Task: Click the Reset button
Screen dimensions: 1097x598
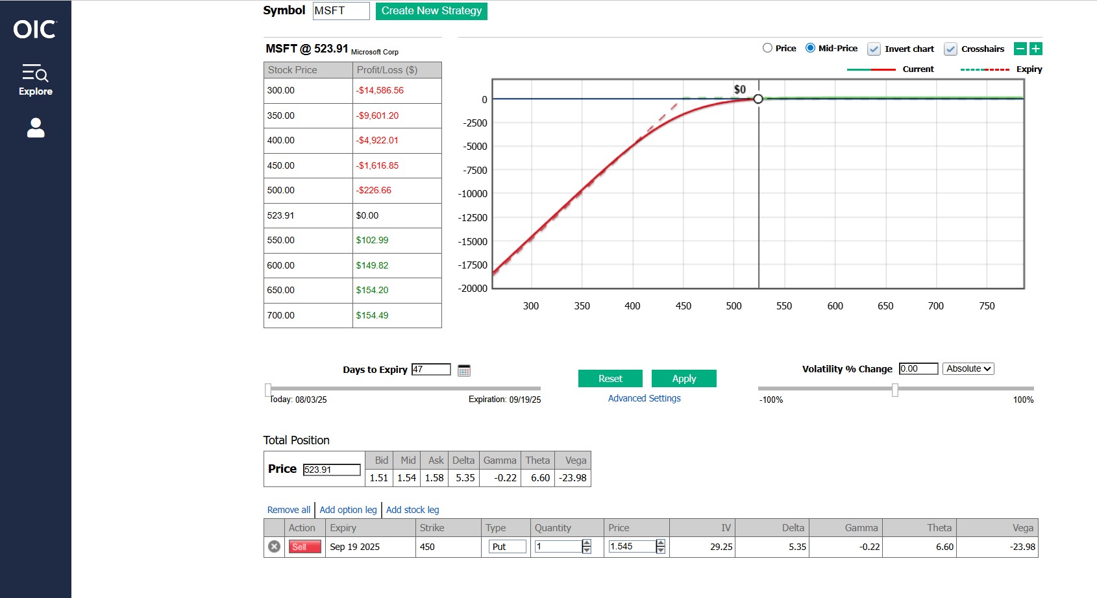Action: pyautogui.click(x=610, y=379)
